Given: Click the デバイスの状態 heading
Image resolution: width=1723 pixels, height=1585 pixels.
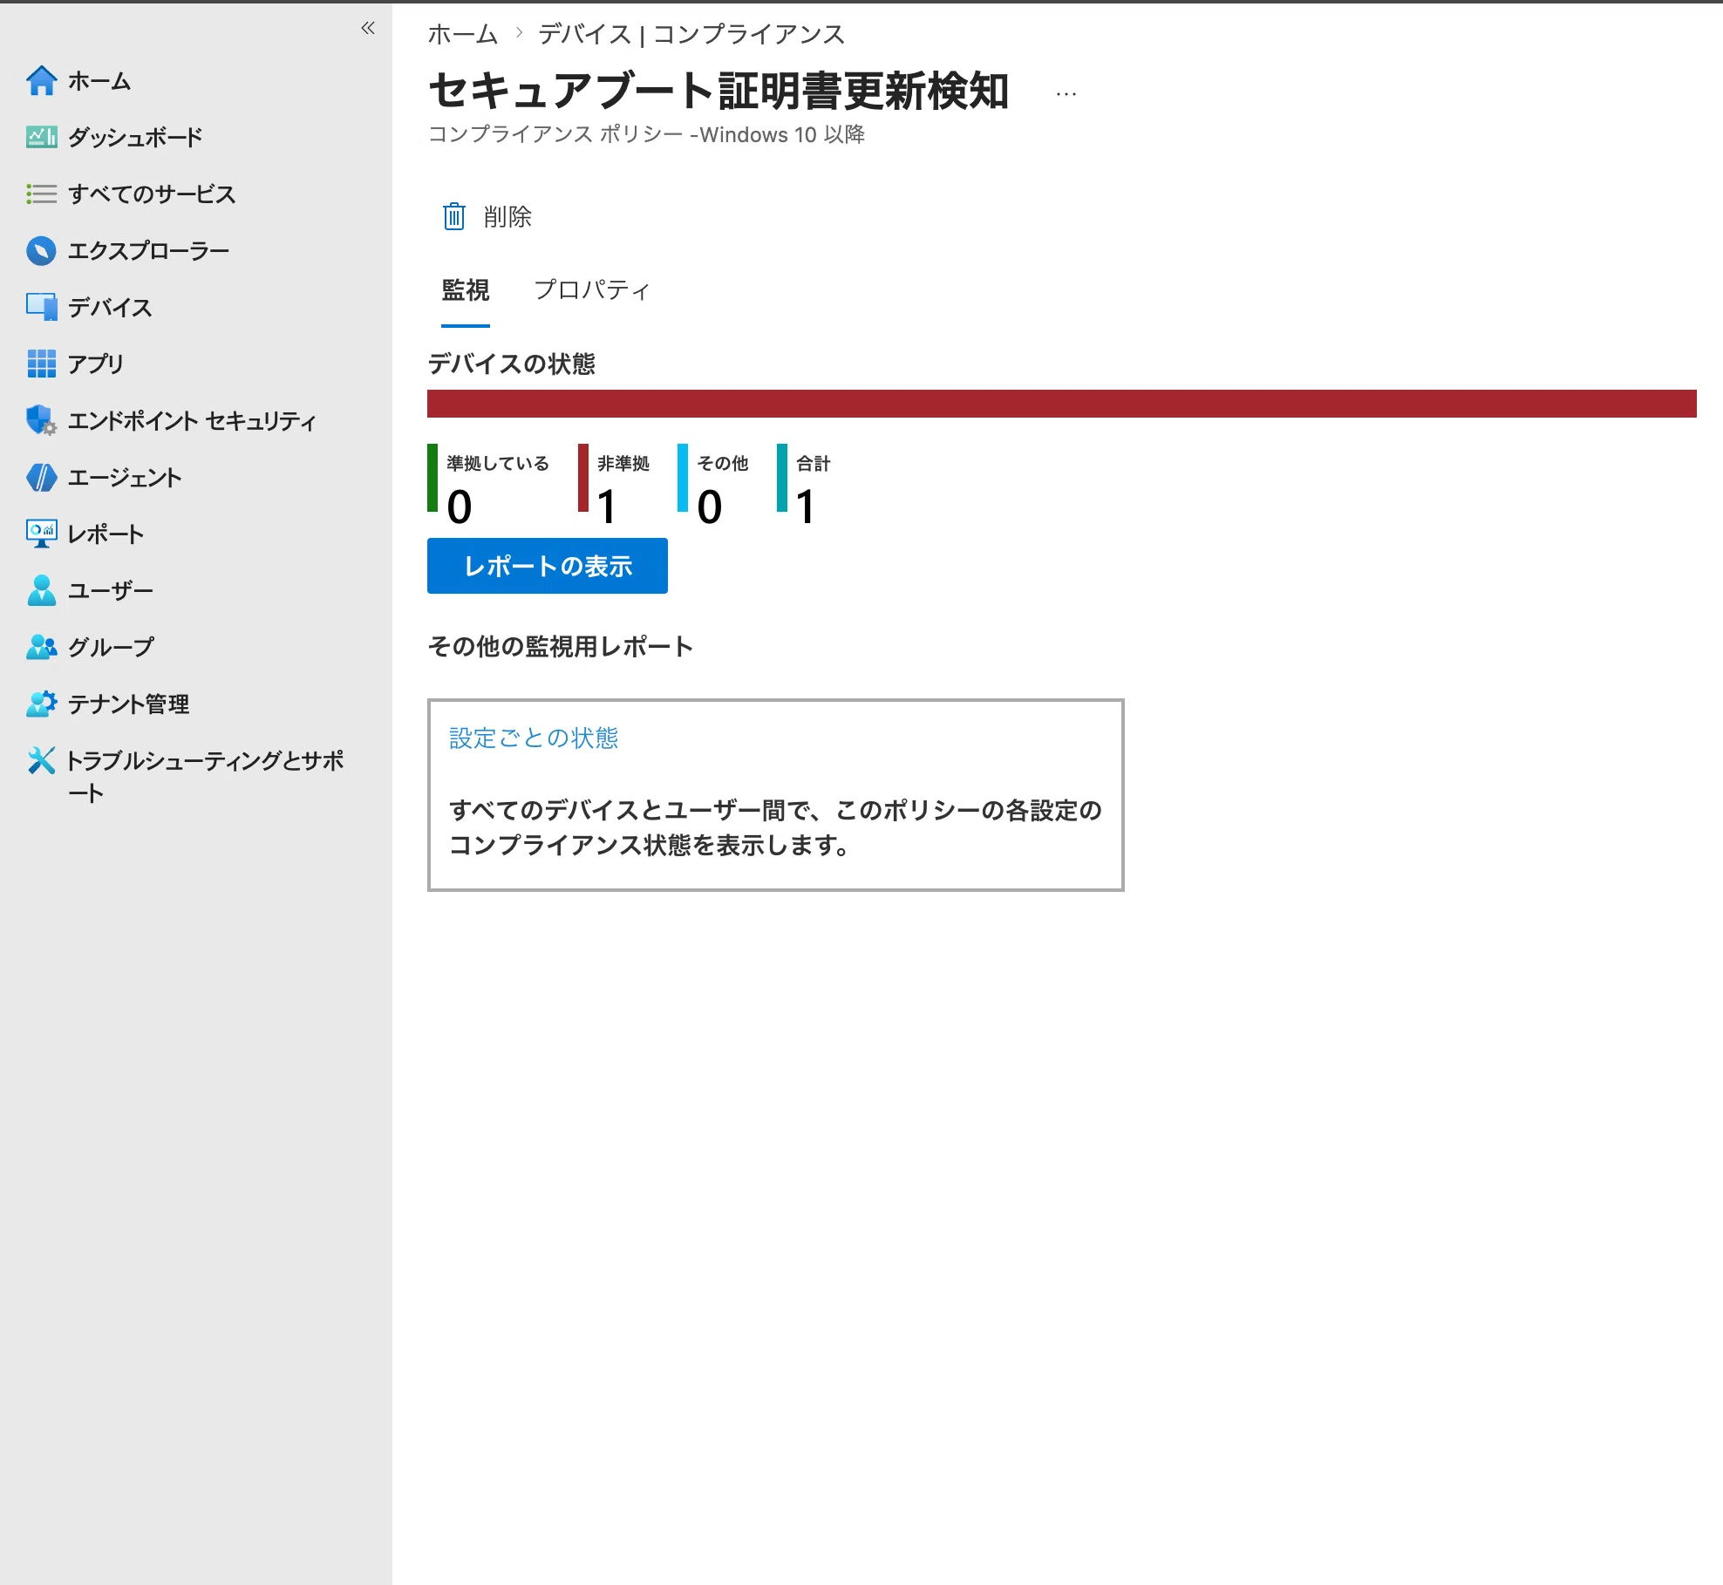Looking at the screenshot, I should [x=511, y=364].
